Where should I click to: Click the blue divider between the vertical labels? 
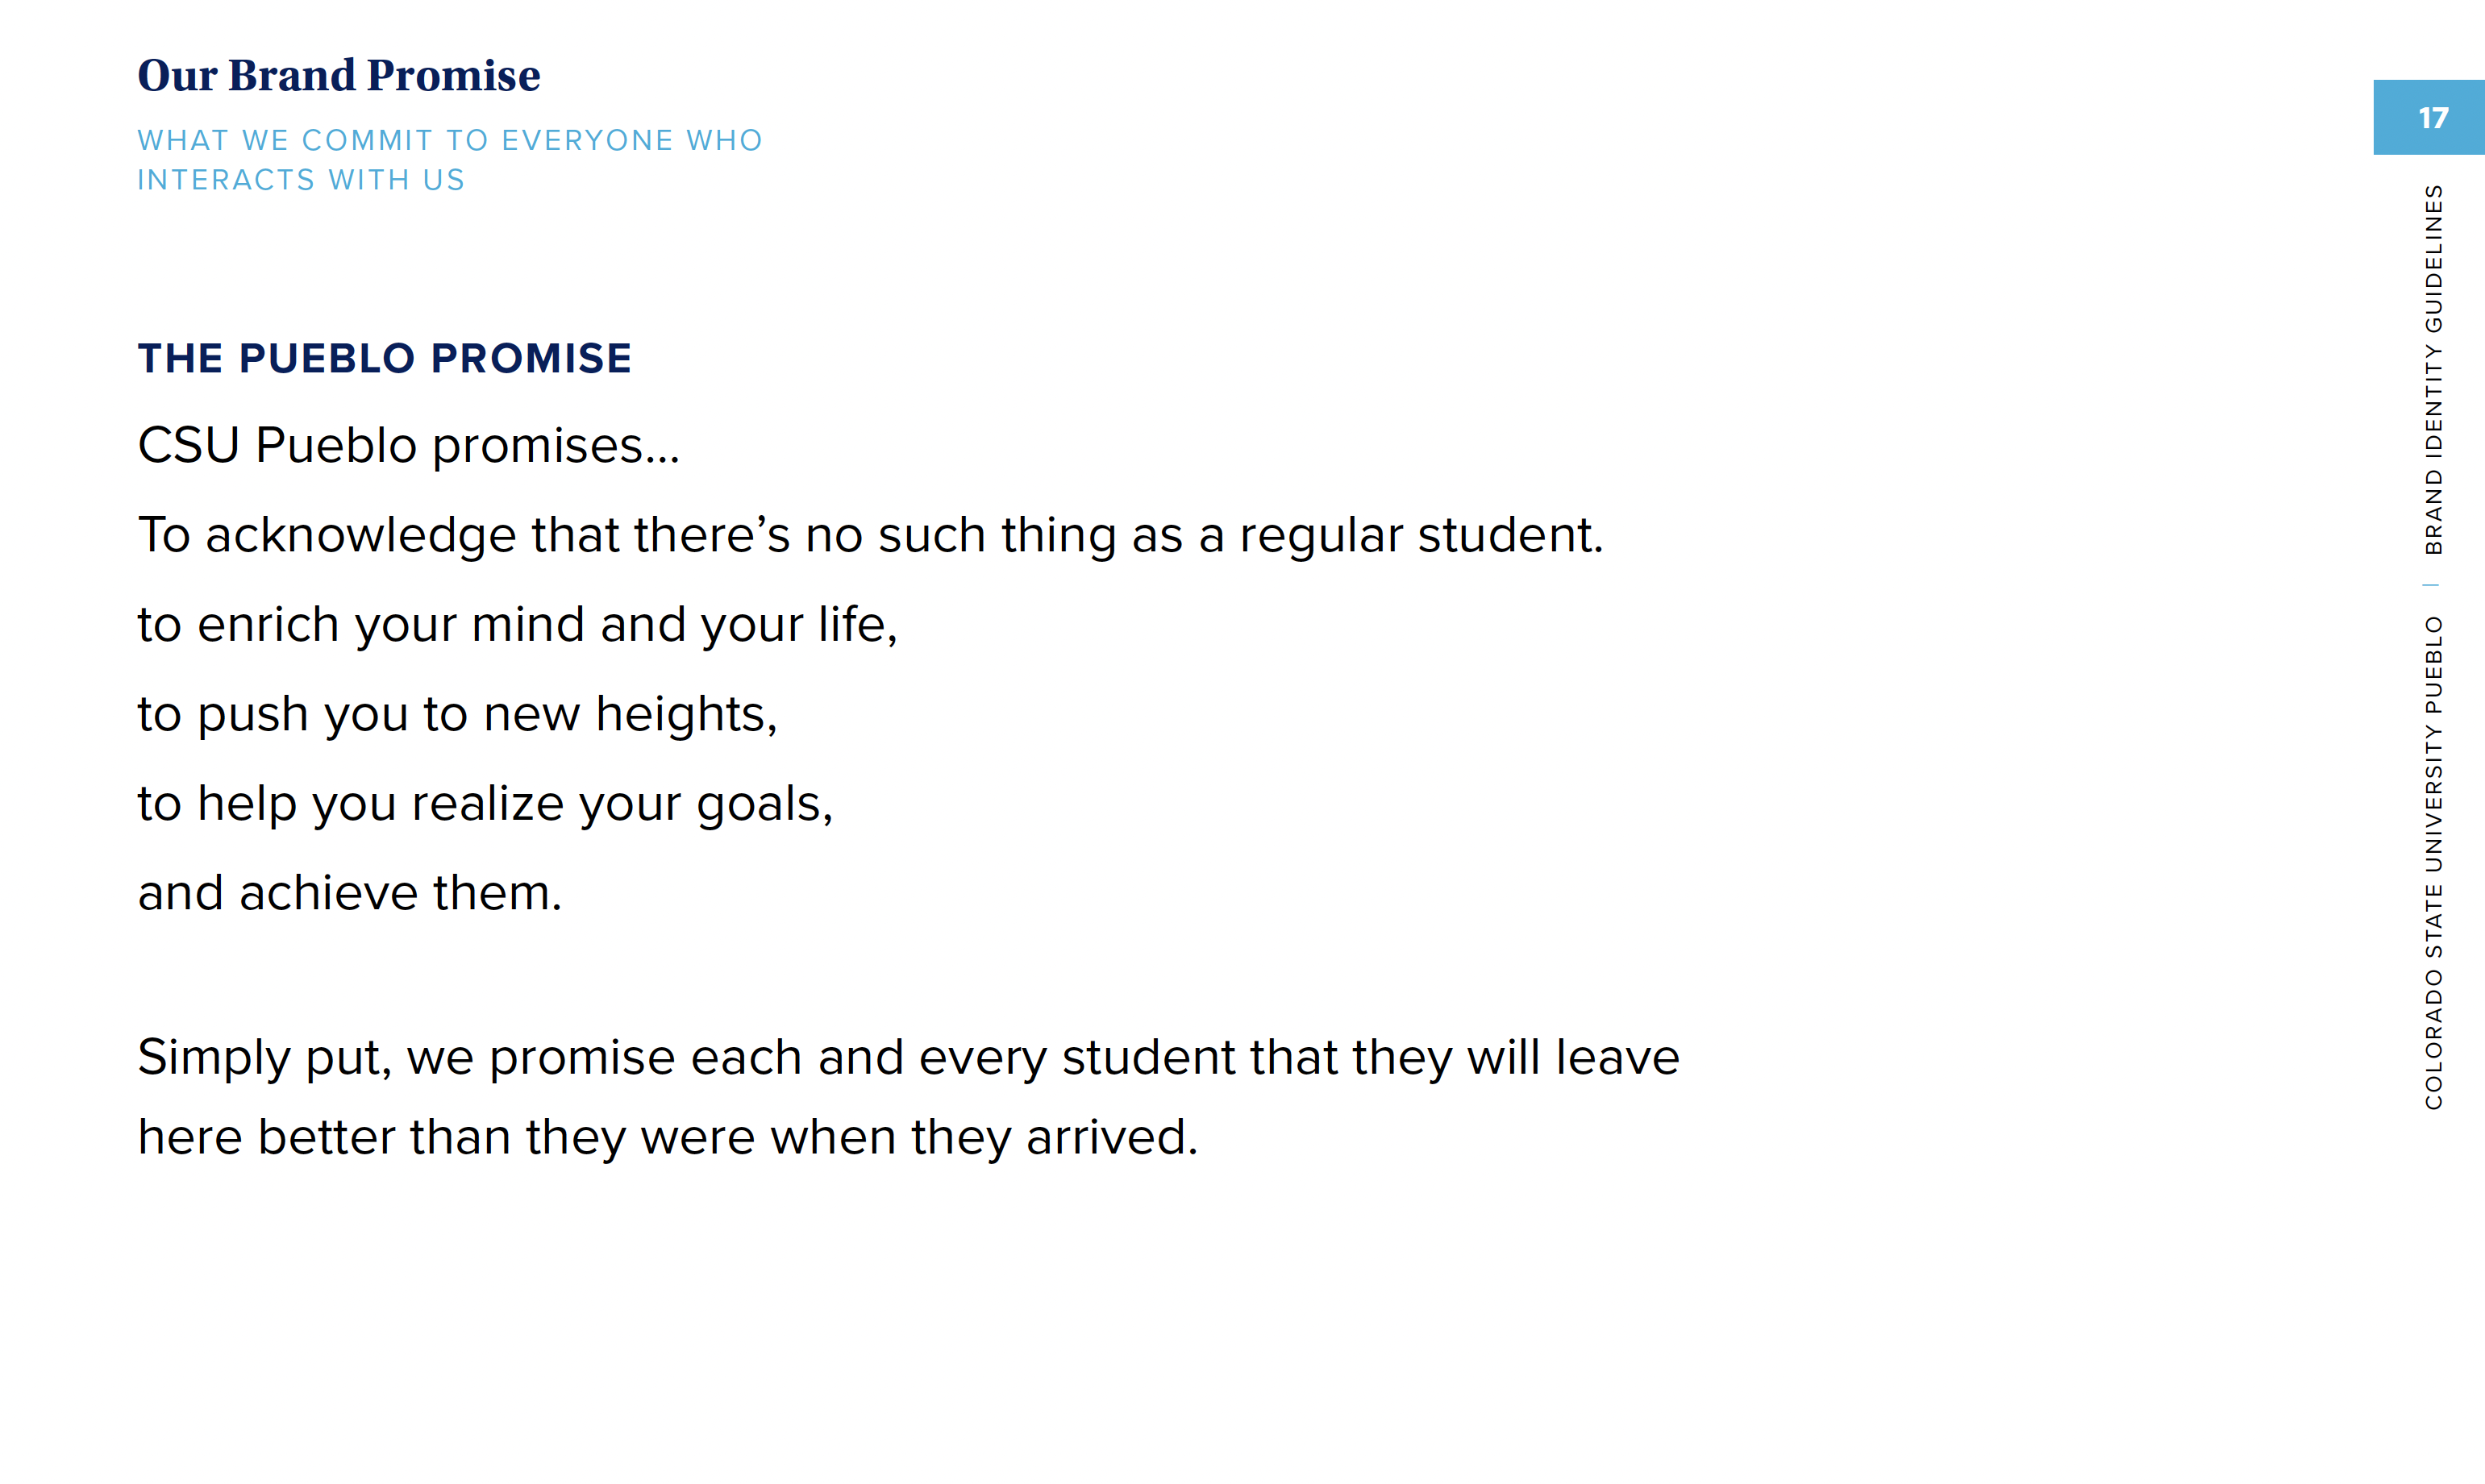pyautogui.click(x=2431, y=585)
